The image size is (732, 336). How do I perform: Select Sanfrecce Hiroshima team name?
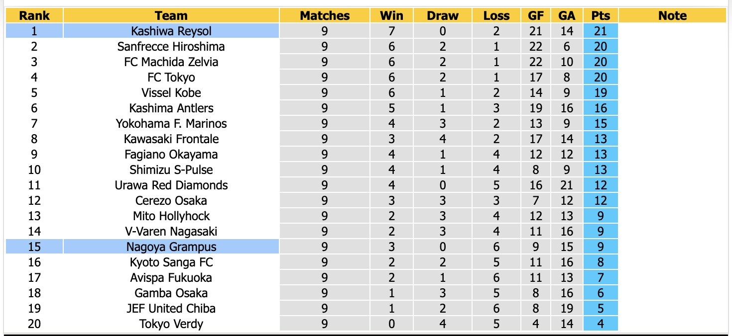171,46
